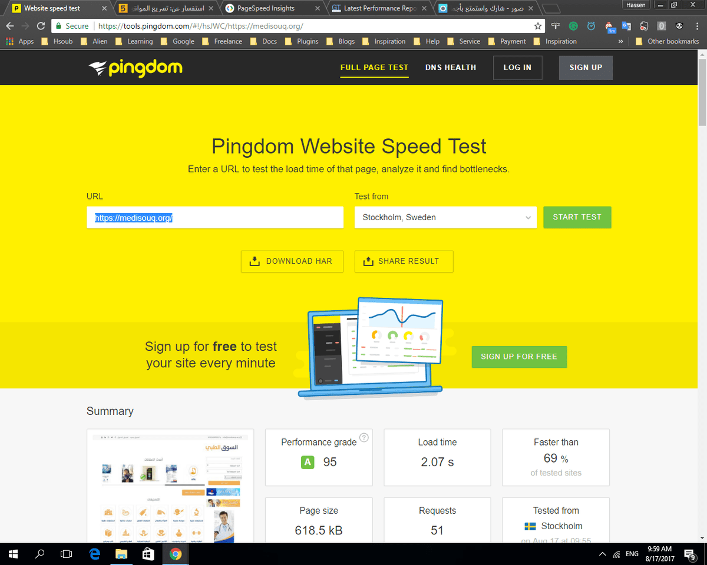Screen dimensions: 707x565
Task: Click the Performance grade help question mark
Action: click(x=364, y=437)
